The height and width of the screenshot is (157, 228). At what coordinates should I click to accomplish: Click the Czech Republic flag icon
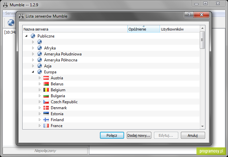click(x=46, y=102)
